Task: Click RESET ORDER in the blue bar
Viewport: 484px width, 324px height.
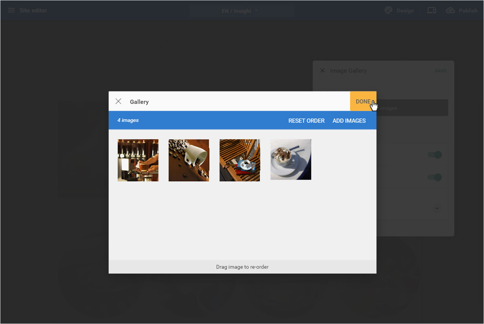Action: 306,121
